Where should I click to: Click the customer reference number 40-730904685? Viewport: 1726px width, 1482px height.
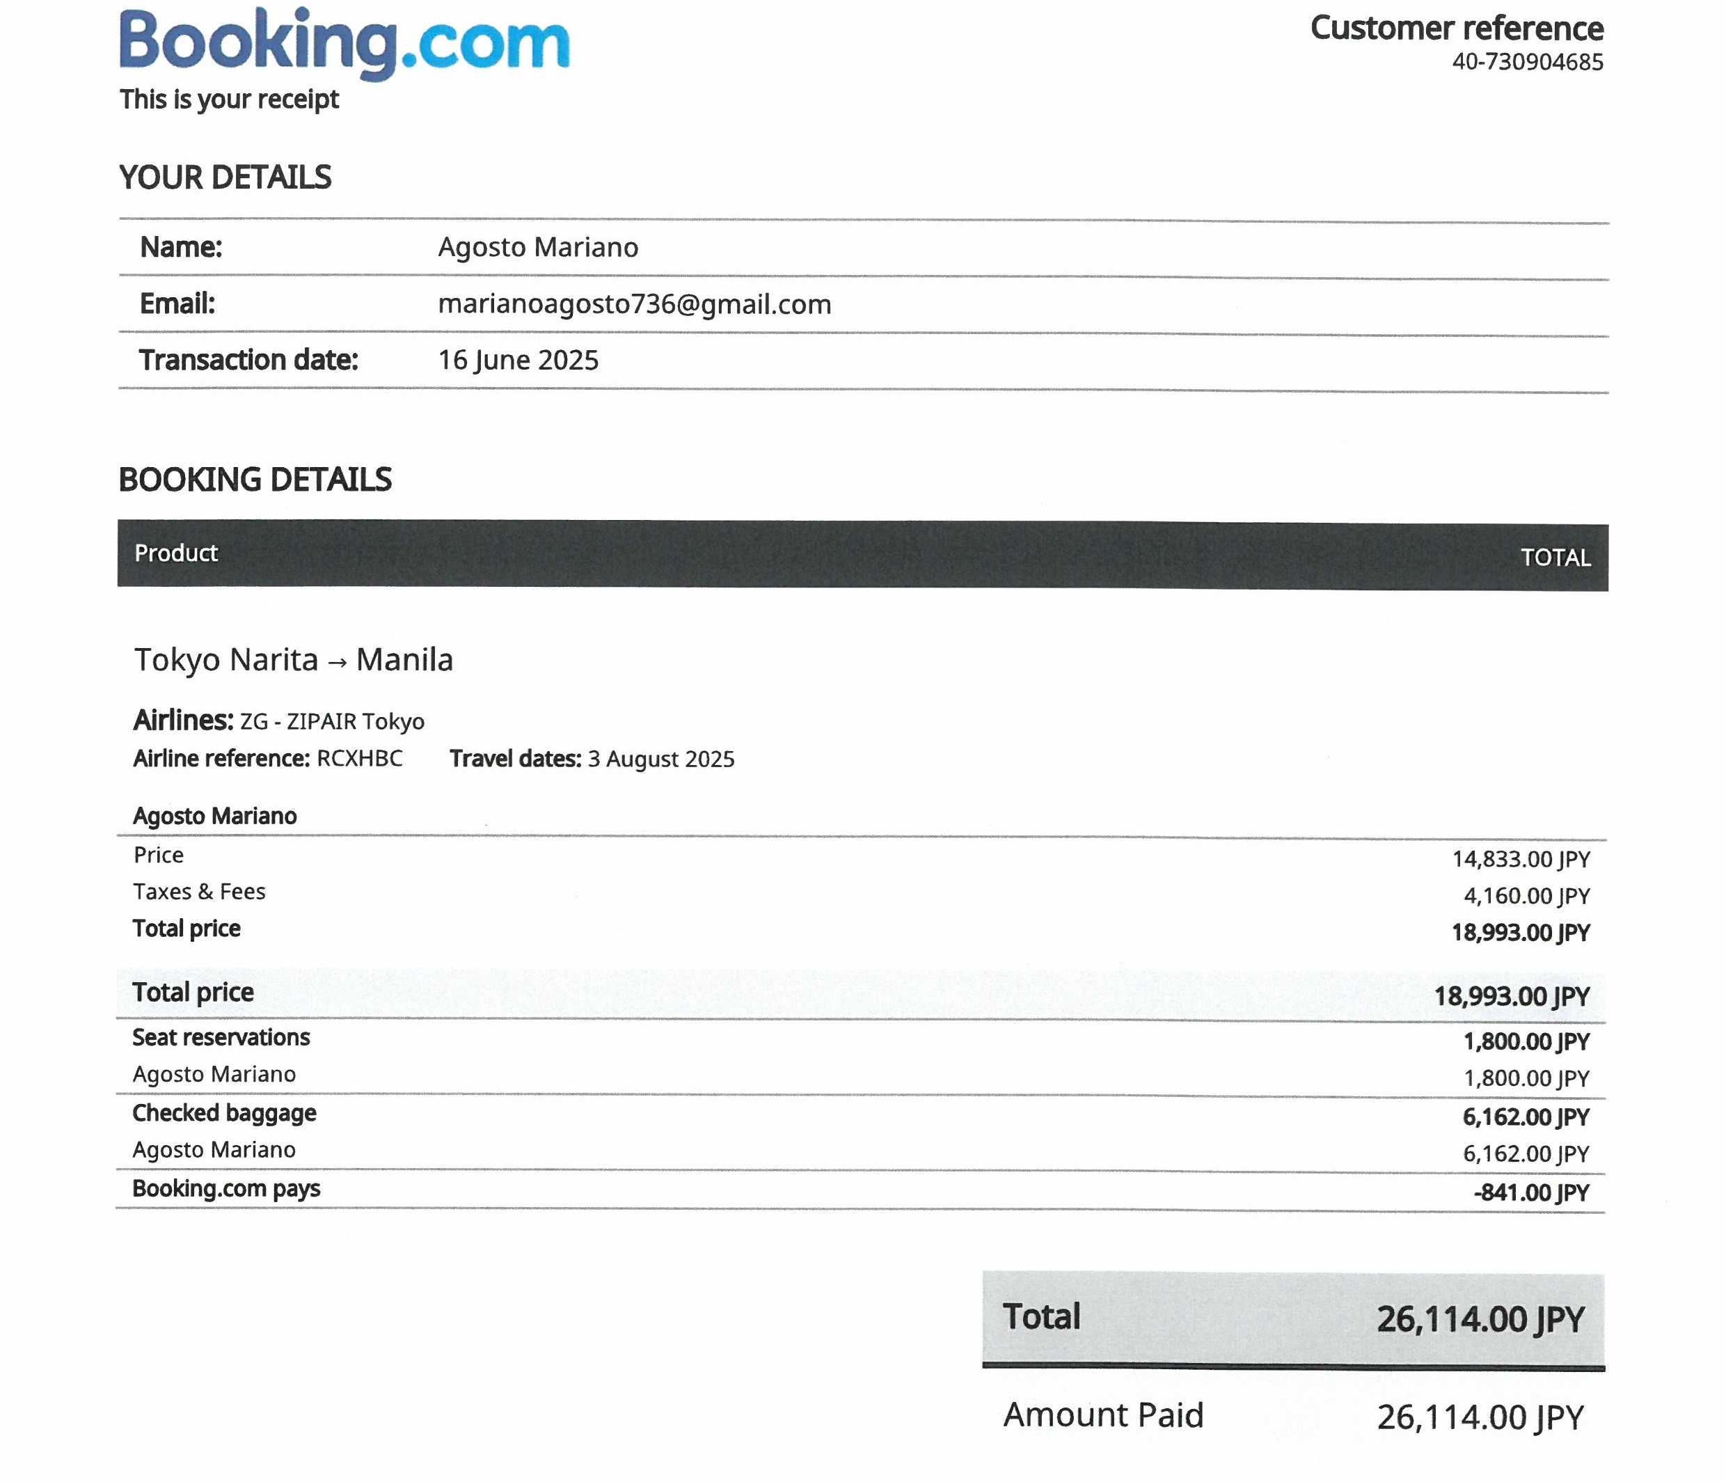click(1527, 63)
